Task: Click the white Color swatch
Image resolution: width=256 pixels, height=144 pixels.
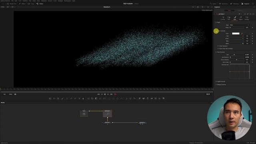Action: pyautogui.click(x=236, y=34)
